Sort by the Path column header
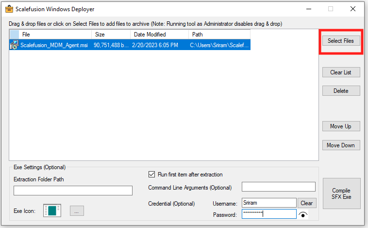Viewport: 368px width, 228px height. [x=219, y=35]
